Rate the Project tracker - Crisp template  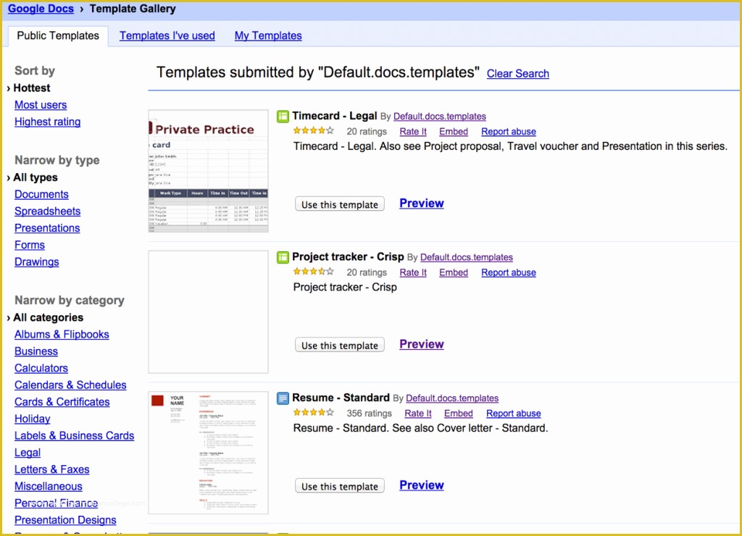pos(413,272)
